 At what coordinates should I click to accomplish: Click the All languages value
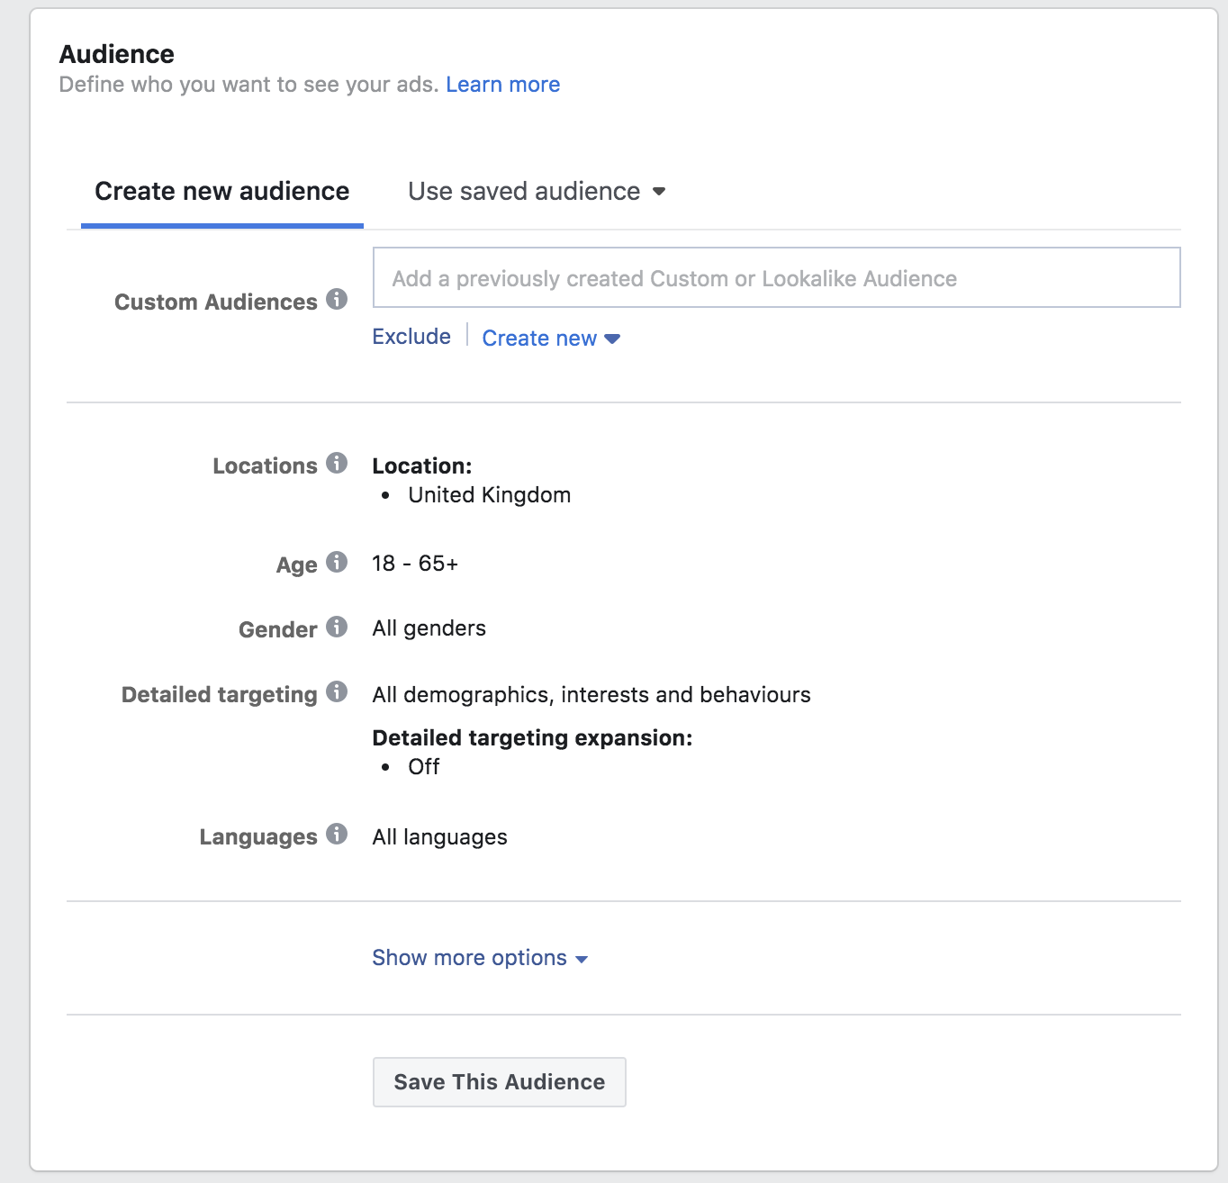(x=440, y=837)
